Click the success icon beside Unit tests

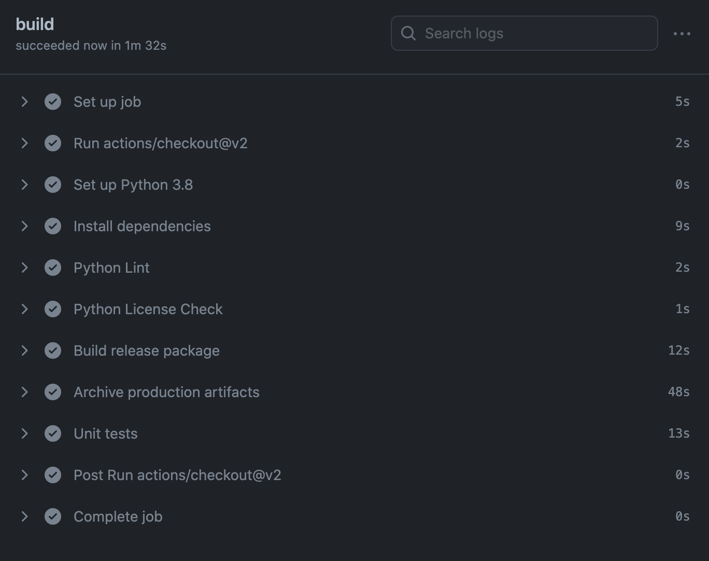click(x=53, y=433)
